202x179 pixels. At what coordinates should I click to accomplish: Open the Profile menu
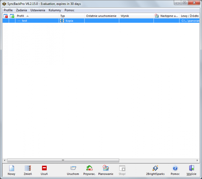pos(8,10)
